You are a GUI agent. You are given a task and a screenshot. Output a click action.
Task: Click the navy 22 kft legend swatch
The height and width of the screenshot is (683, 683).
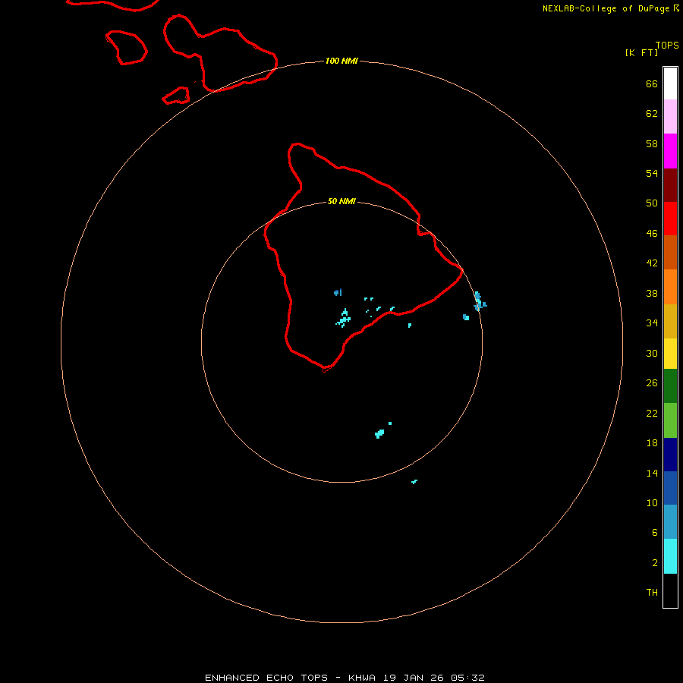[x=670, y=455]
